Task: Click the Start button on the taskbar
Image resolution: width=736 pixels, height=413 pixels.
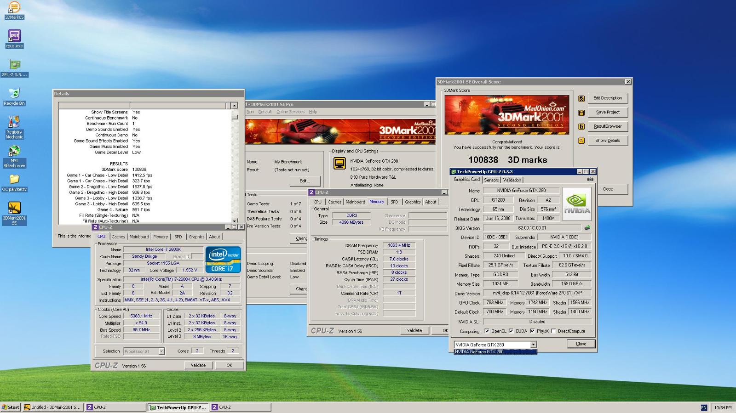Action: tap(11, 407)
